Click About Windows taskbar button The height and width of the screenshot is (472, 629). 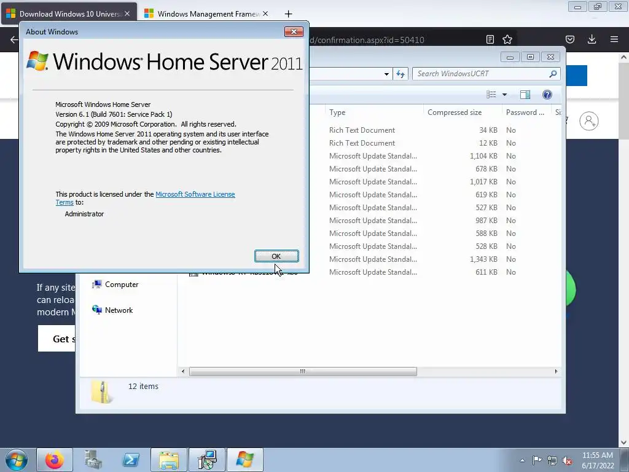tap(245, 460)
